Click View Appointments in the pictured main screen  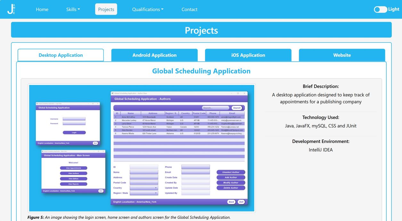pyautogui.click(x=74, y=168)
